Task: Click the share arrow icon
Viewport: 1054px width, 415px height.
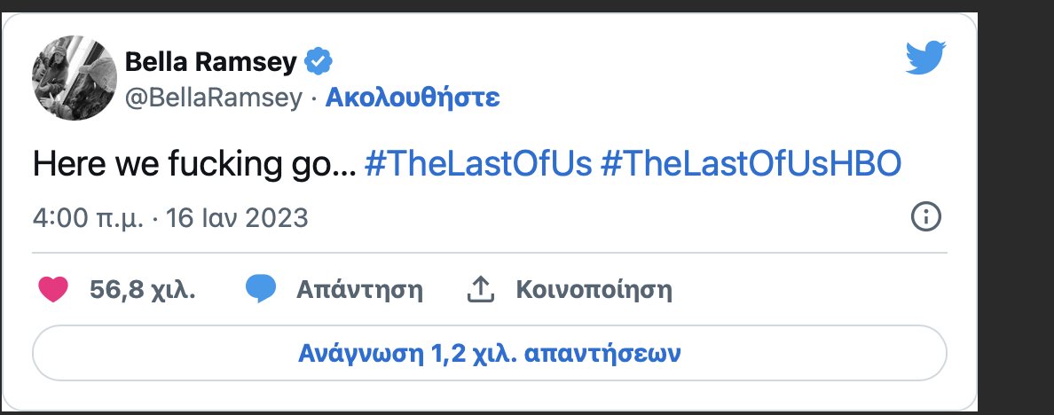Action: point(480,289)
